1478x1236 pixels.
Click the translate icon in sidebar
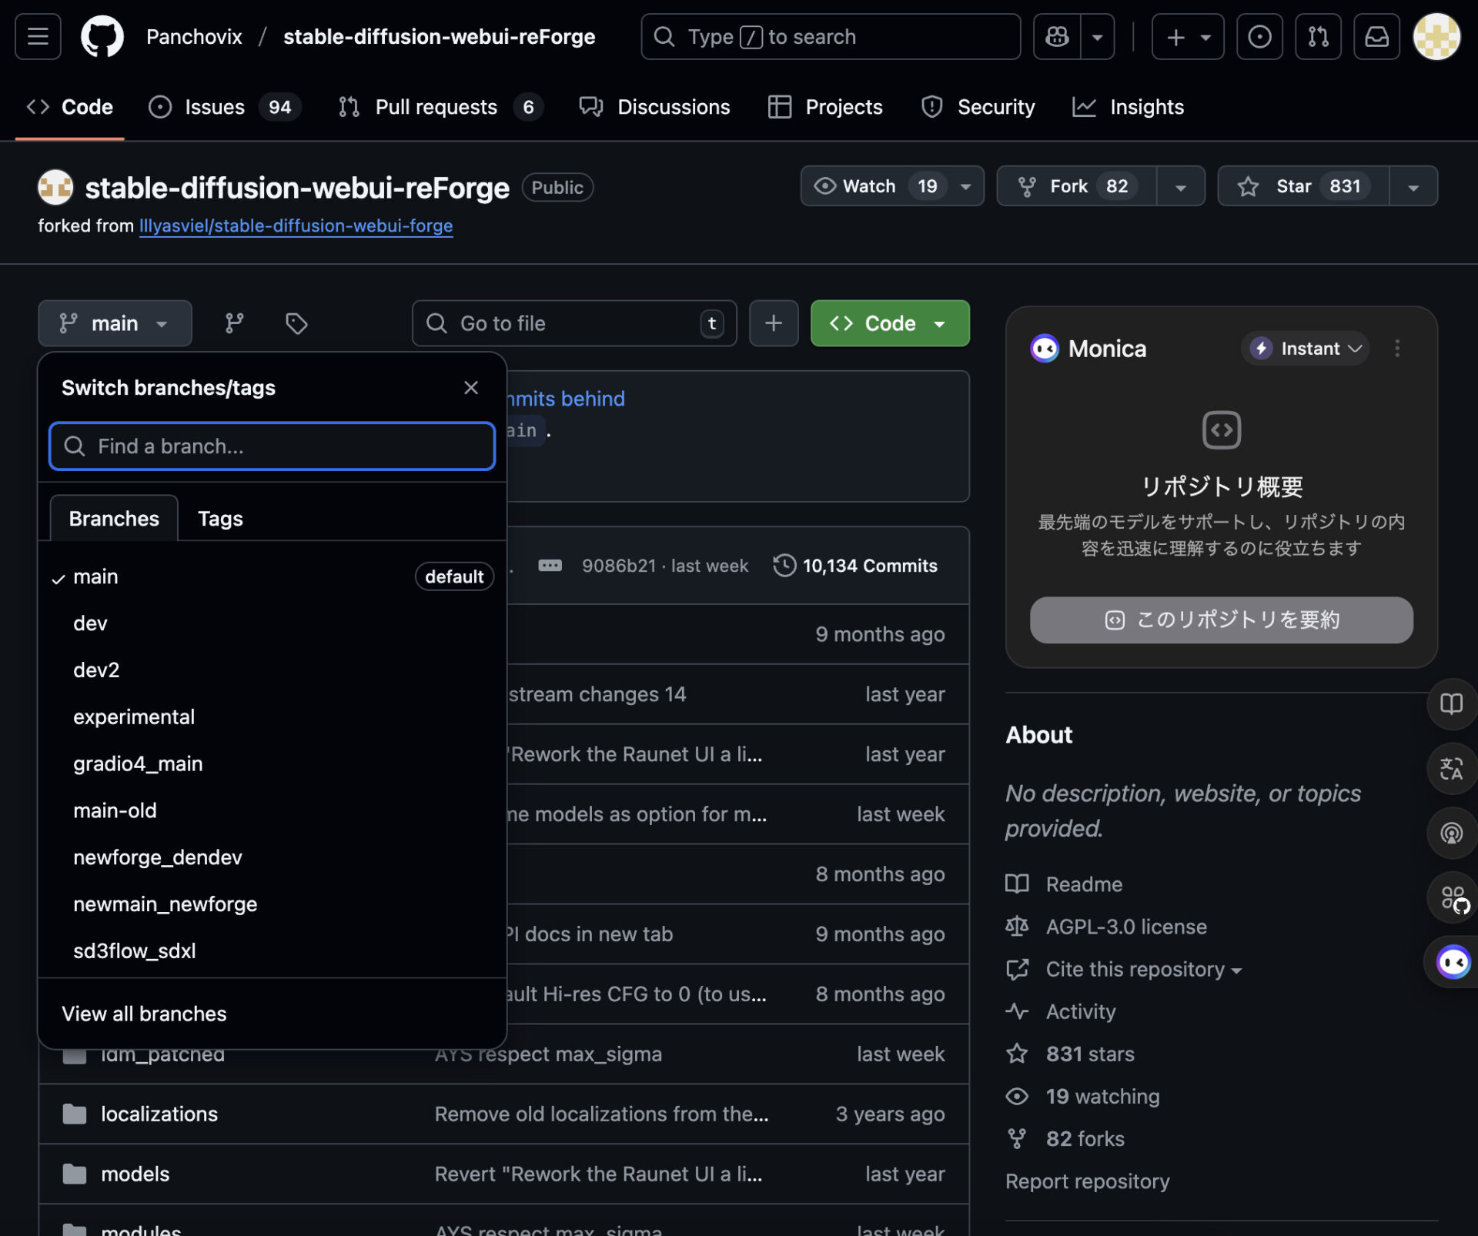point(1451,768)
